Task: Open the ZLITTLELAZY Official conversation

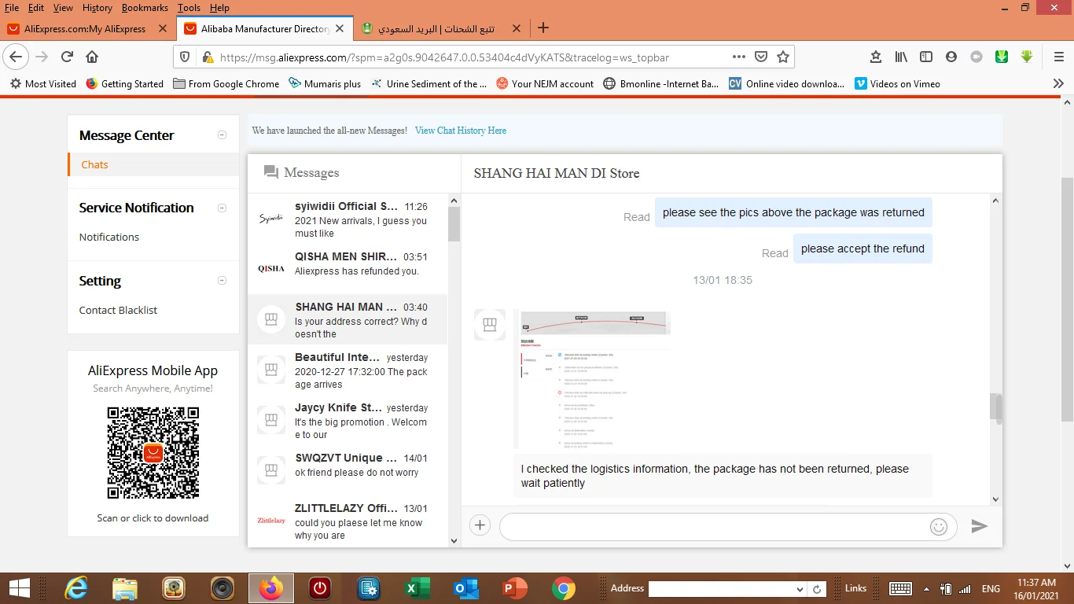Action: click(x=348, y=521)
